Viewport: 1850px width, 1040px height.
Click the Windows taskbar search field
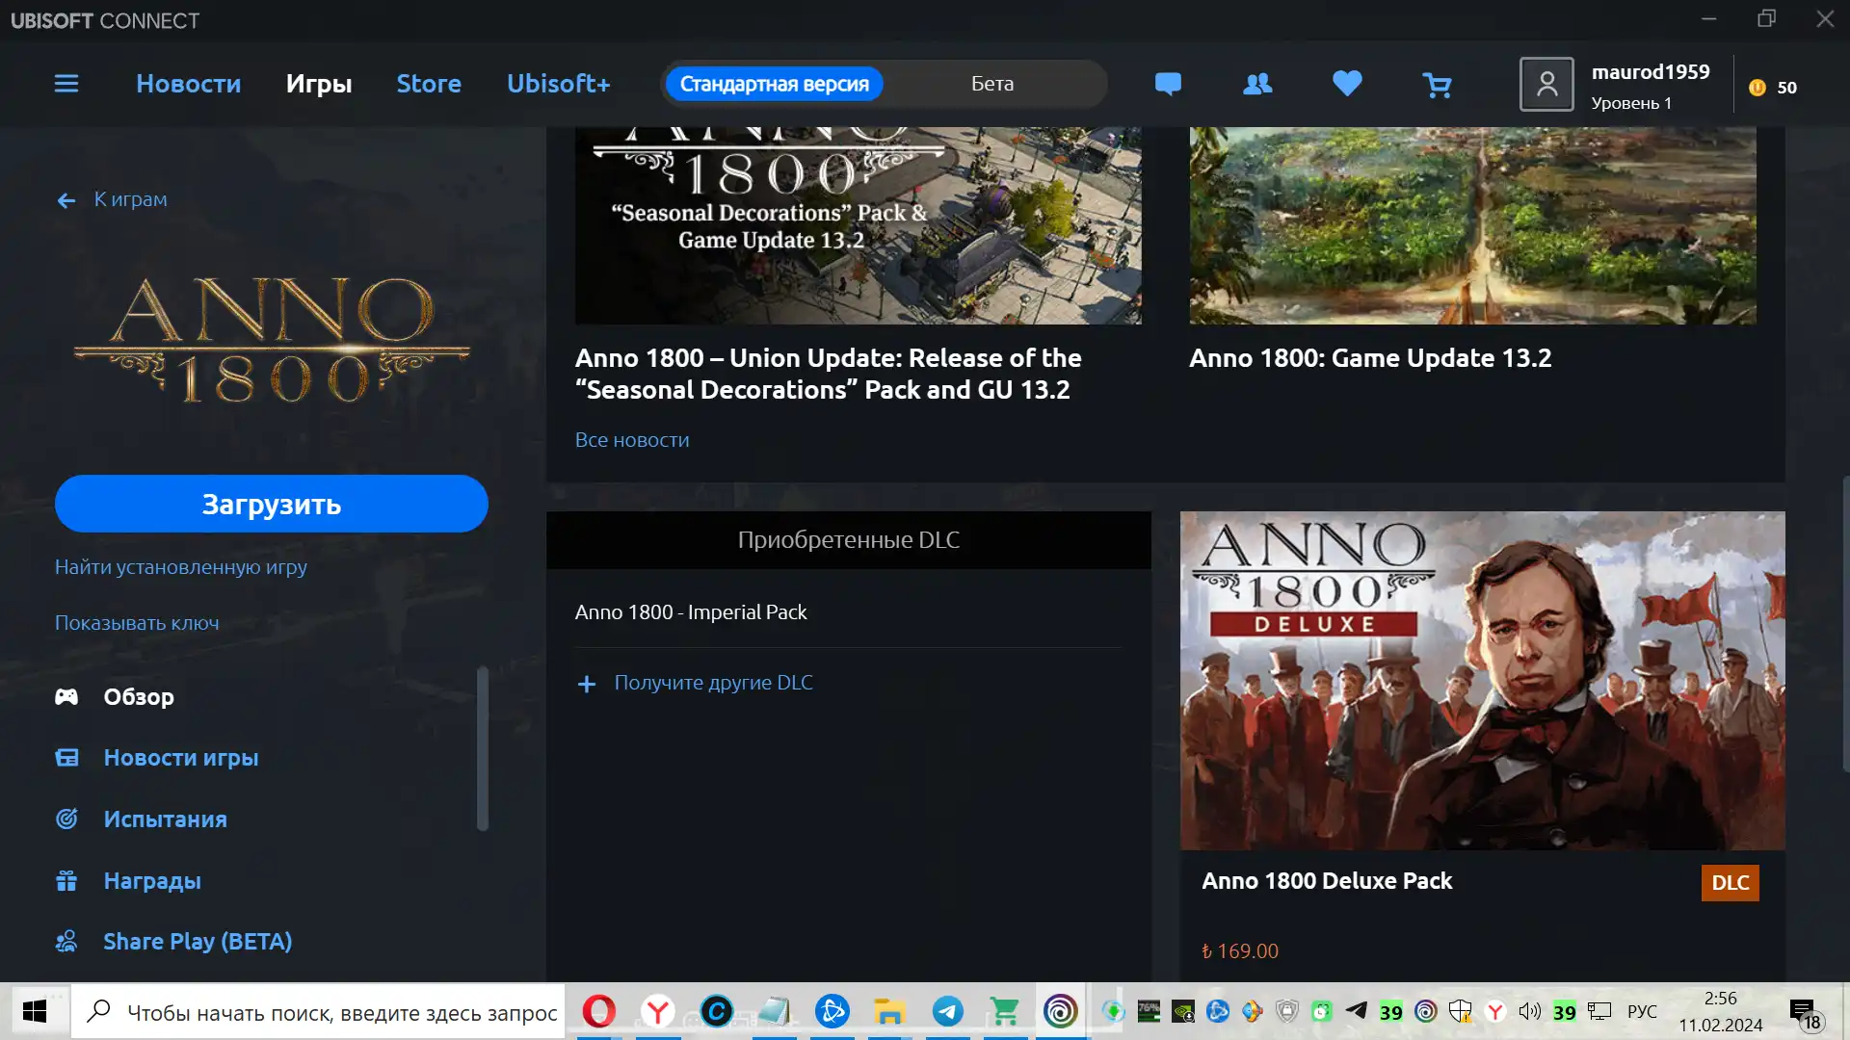[x=319, y=1012]
